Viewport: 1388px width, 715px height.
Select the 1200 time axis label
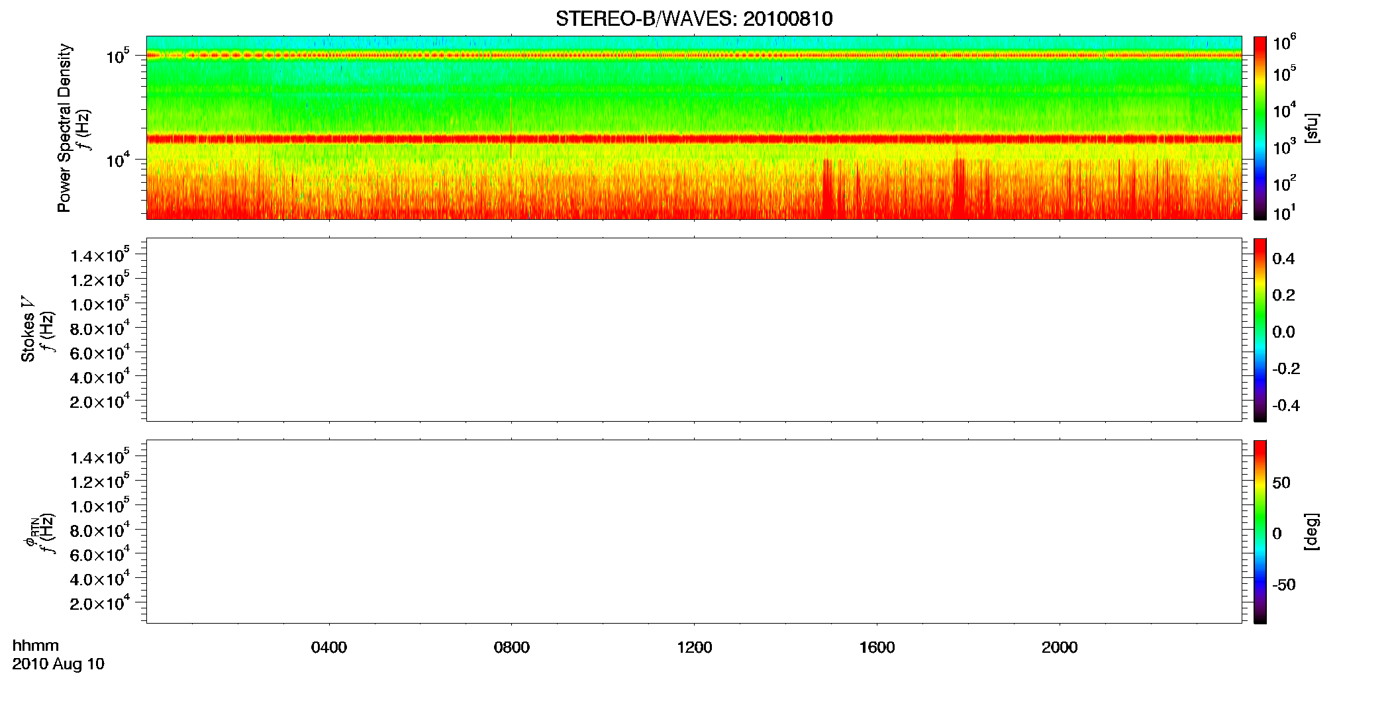click(x=695, y=647)
